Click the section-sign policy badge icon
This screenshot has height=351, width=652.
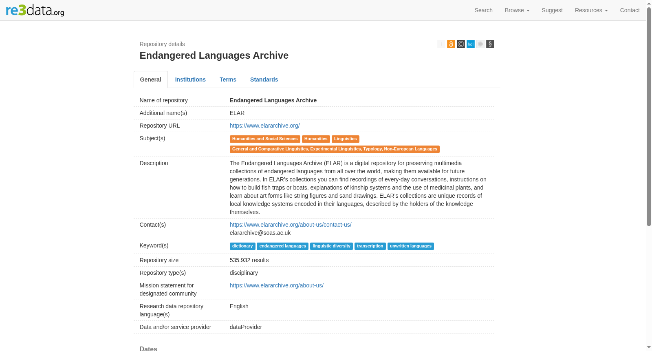(x=490, y=44)
